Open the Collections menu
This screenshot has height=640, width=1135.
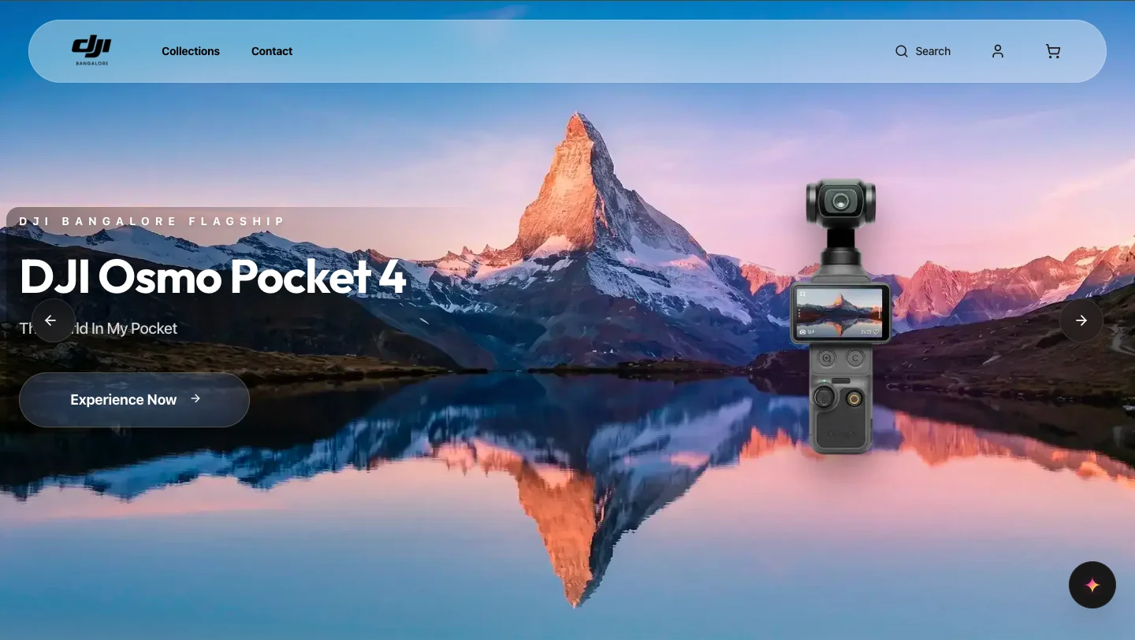191,51
